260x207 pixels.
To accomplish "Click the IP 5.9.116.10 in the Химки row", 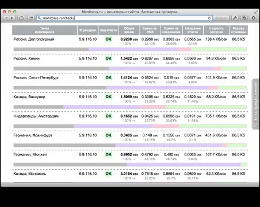I will 88,58.
